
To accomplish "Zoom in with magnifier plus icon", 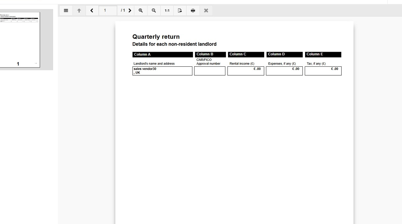I will pos(141,10).
